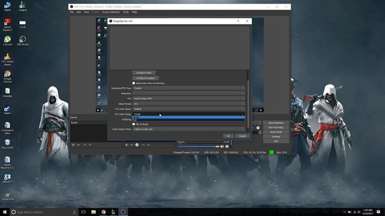Screen dimensions: 385x216
Task: Open the Adobe Reader desktop icon
Action: [x=7, y=25]
